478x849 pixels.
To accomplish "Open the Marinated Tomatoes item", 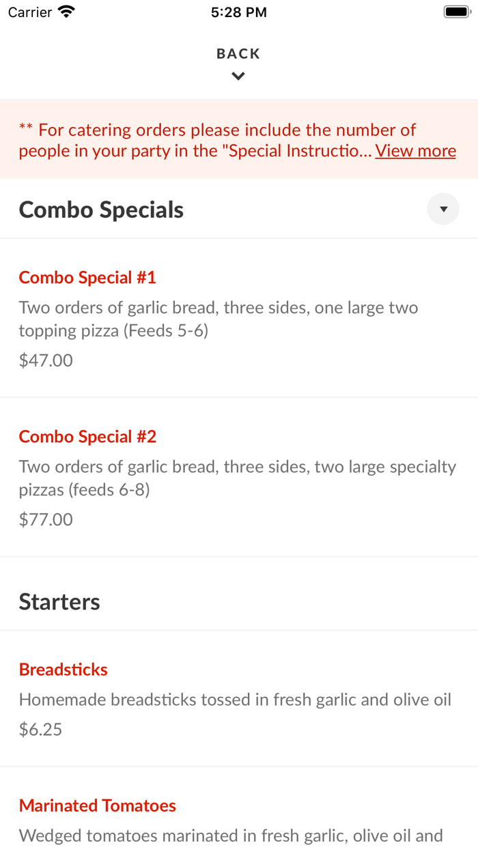I will click(x=97, y=805).
